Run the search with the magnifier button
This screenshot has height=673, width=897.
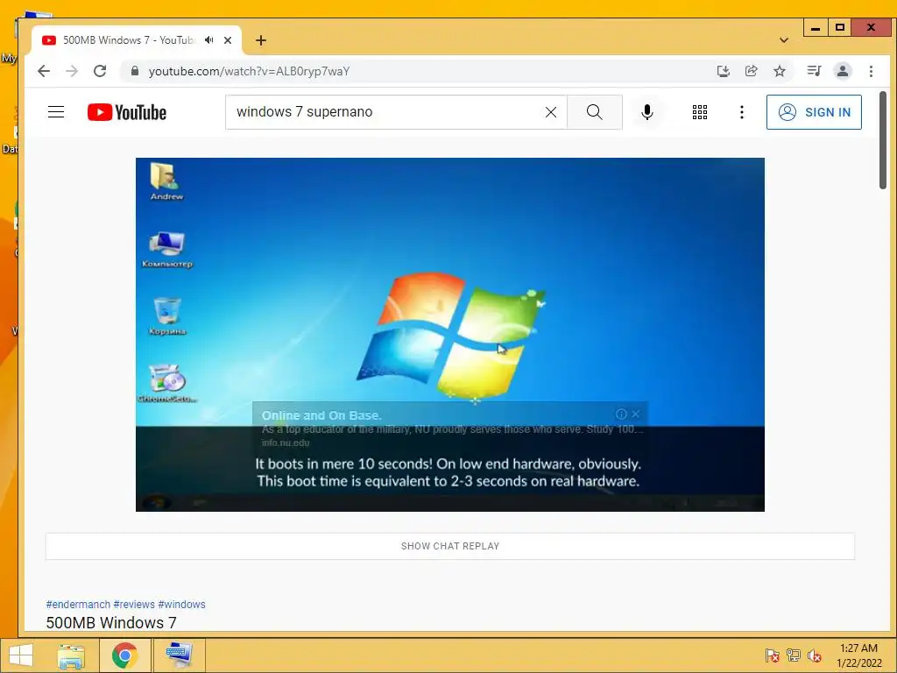[595, 112]
